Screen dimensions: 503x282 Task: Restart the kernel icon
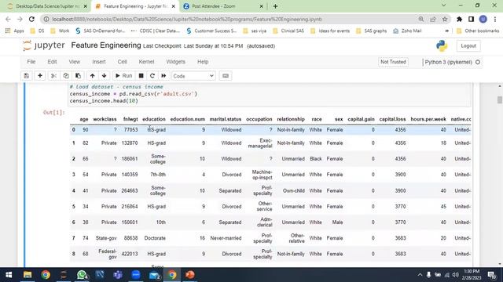click(x=152, y=76)
